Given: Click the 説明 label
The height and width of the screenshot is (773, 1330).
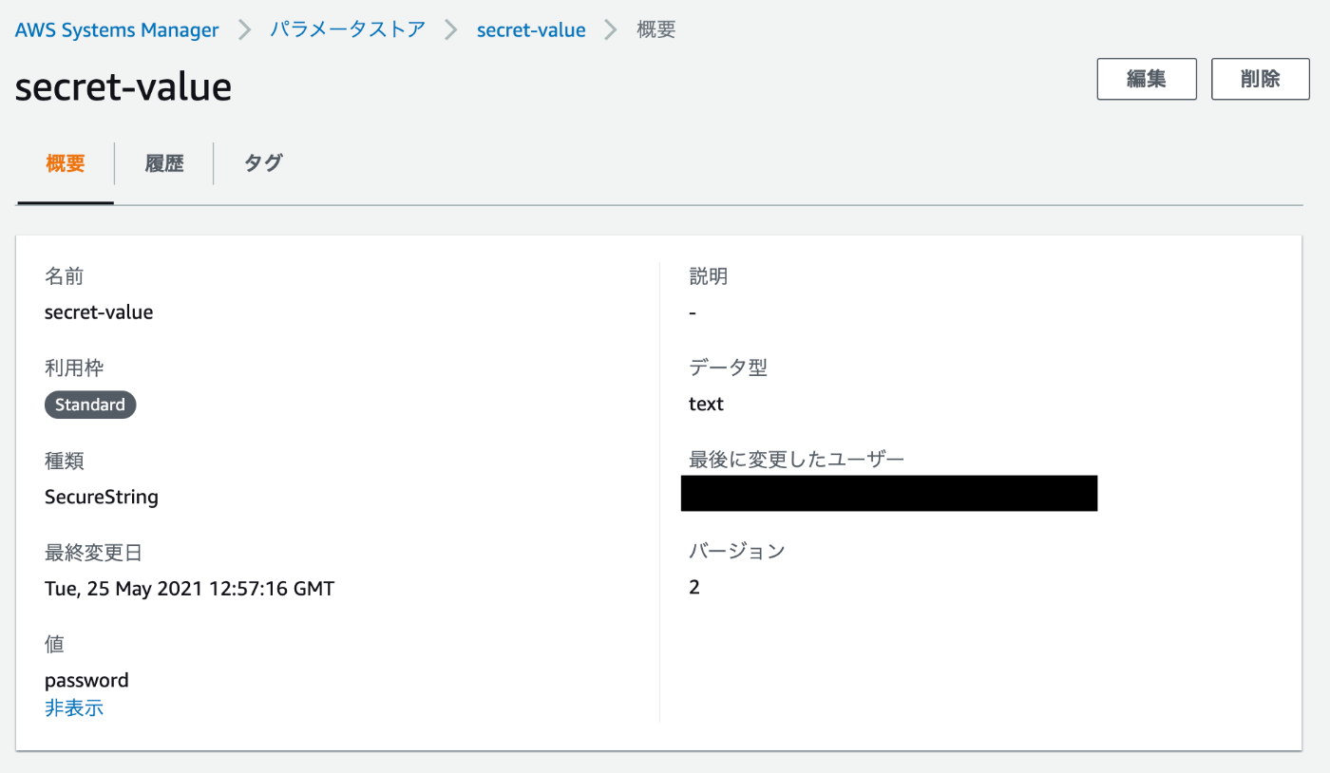Looking at the screenshot, I should click(708, 276).
